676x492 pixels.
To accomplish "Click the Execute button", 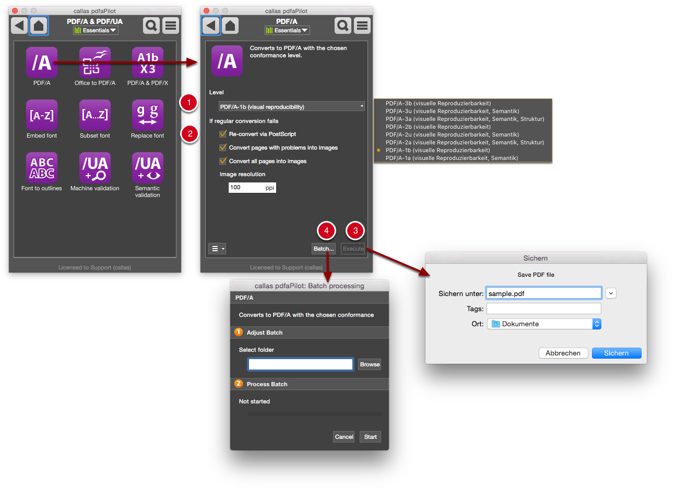I will pos(353,249).
